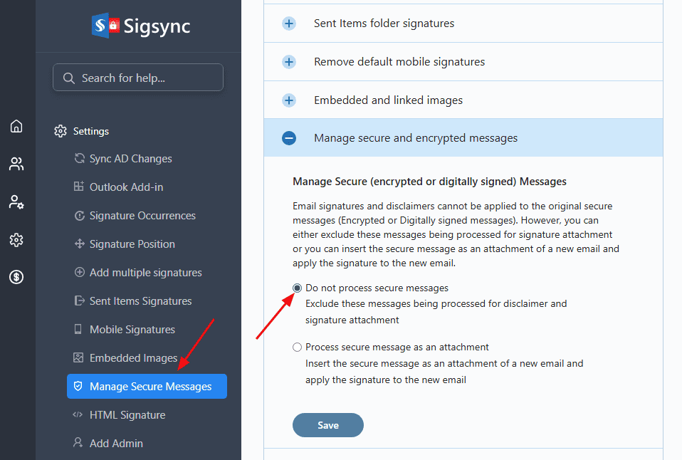Expand Sent Items folder signatures section
Screen dimensions: 682x460
coord(289,23)
